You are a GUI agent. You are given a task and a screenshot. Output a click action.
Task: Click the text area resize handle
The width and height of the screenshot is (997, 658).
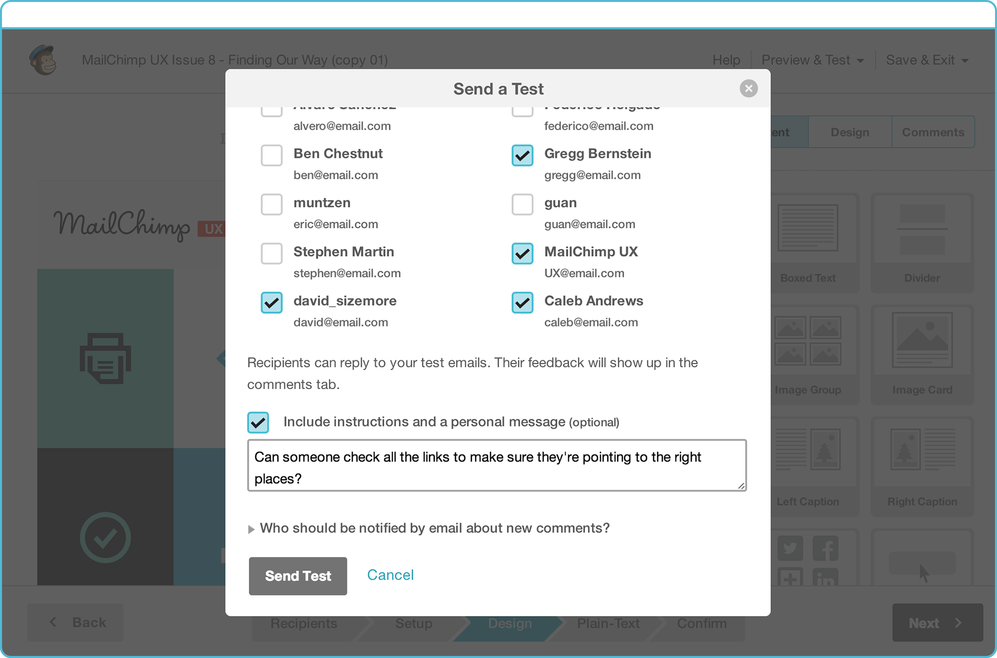[x=741, y=485]
